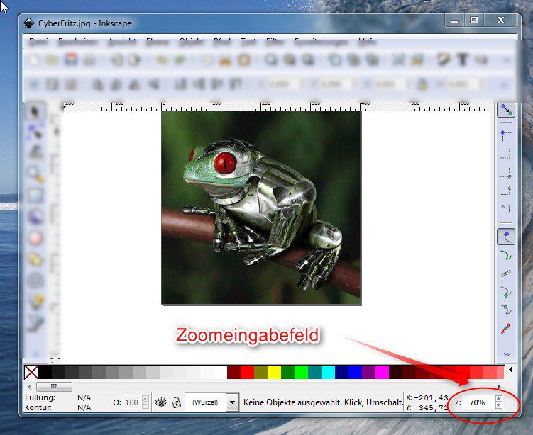Expand the snap bar overflow chevron
This screenshot has height=435, width=533.
click(506, 354)
